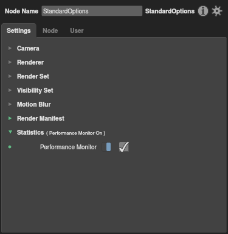Viewport: 228px width, 234px height.
Task: Expand the Renderer group arrow
Action: tap(10, 62)
